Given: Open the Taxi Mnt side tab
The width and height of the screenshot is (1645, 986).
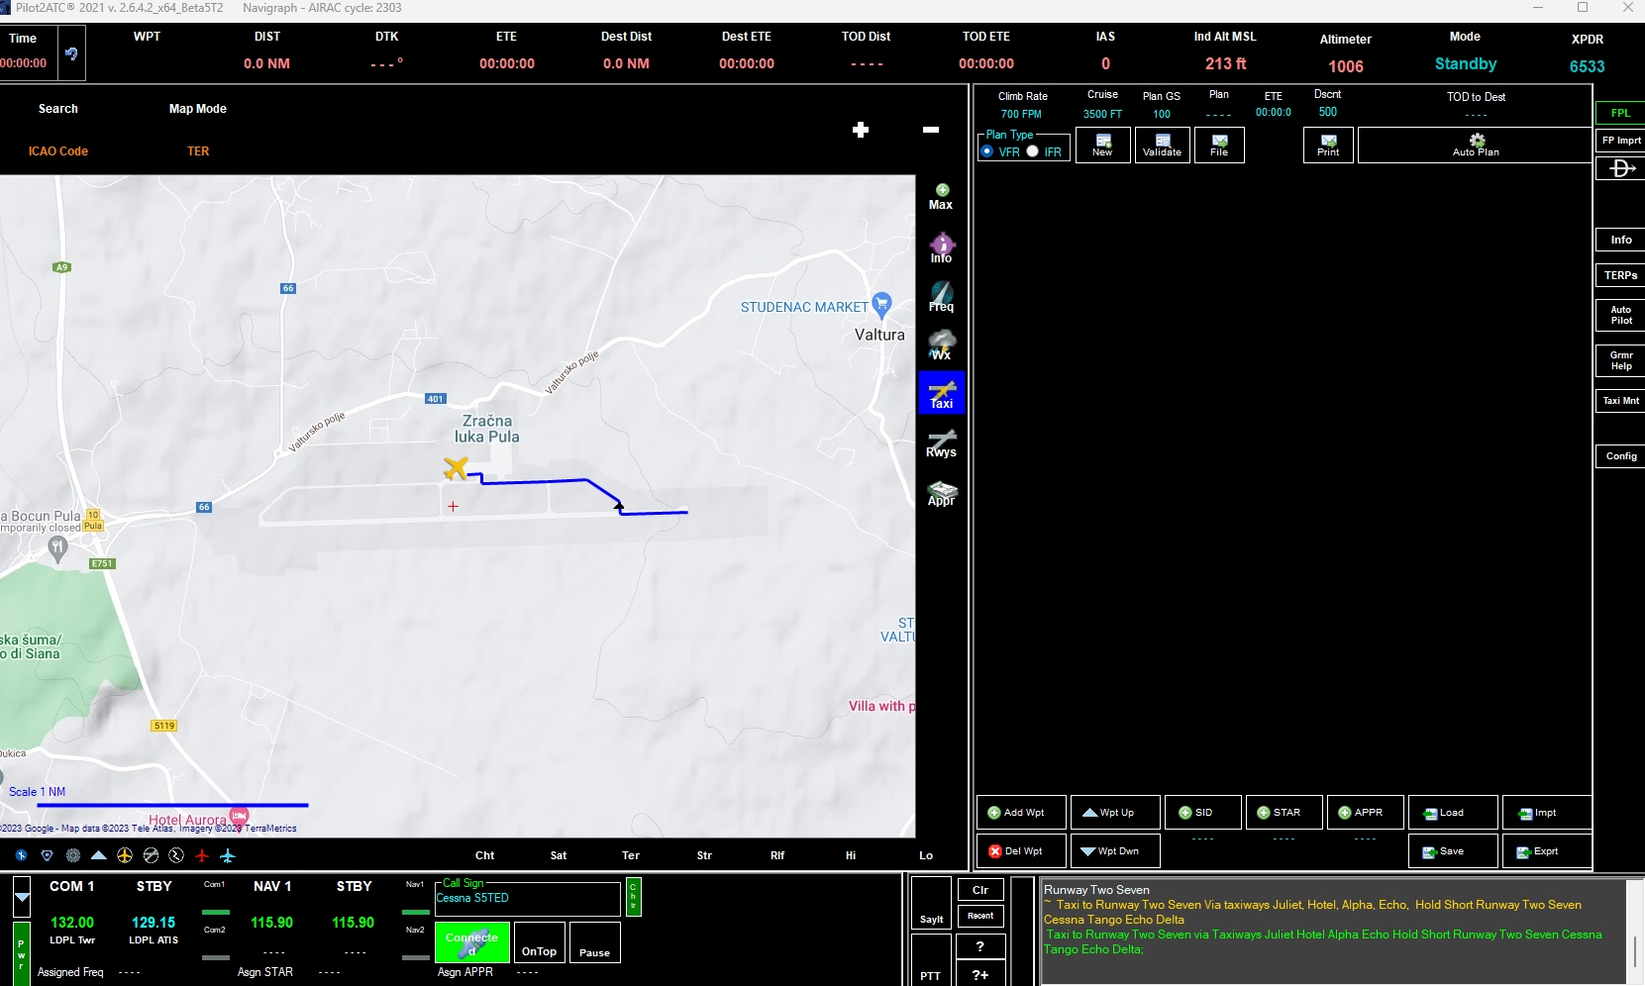Looking at the screenshot, I should [x=1620, y=401].
